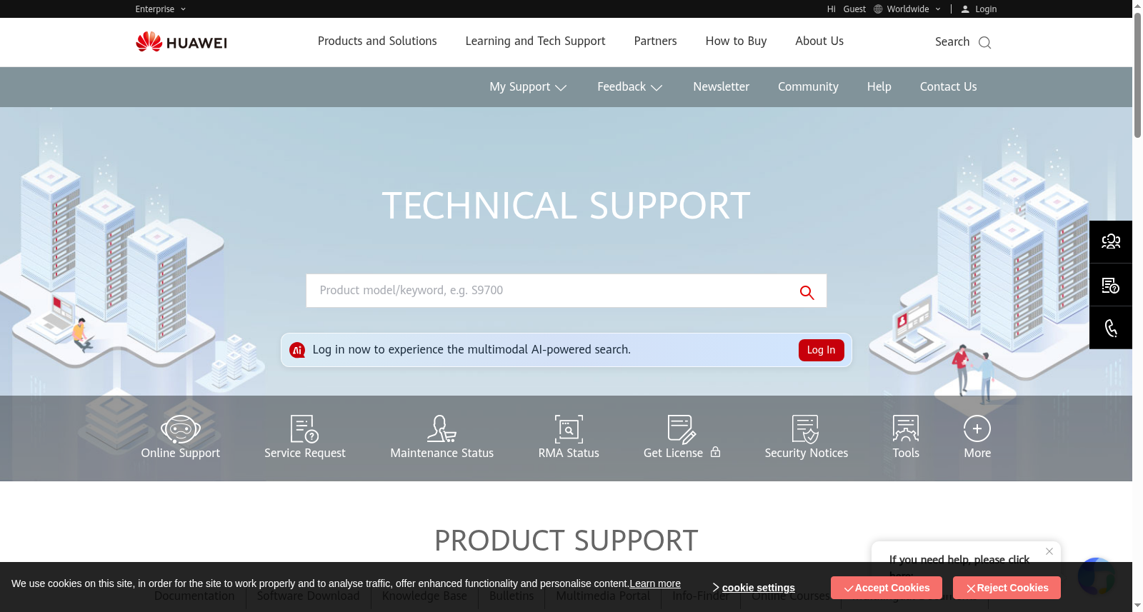The width and height of the screenshot is (1143, 612).
Task: Click the Security Notices label
Action: 806,453
